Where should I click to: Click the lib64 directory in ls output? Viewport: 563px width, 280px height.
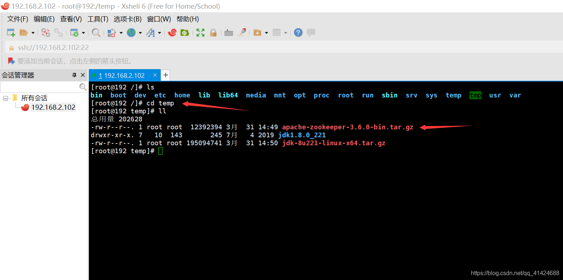[228, 95]
